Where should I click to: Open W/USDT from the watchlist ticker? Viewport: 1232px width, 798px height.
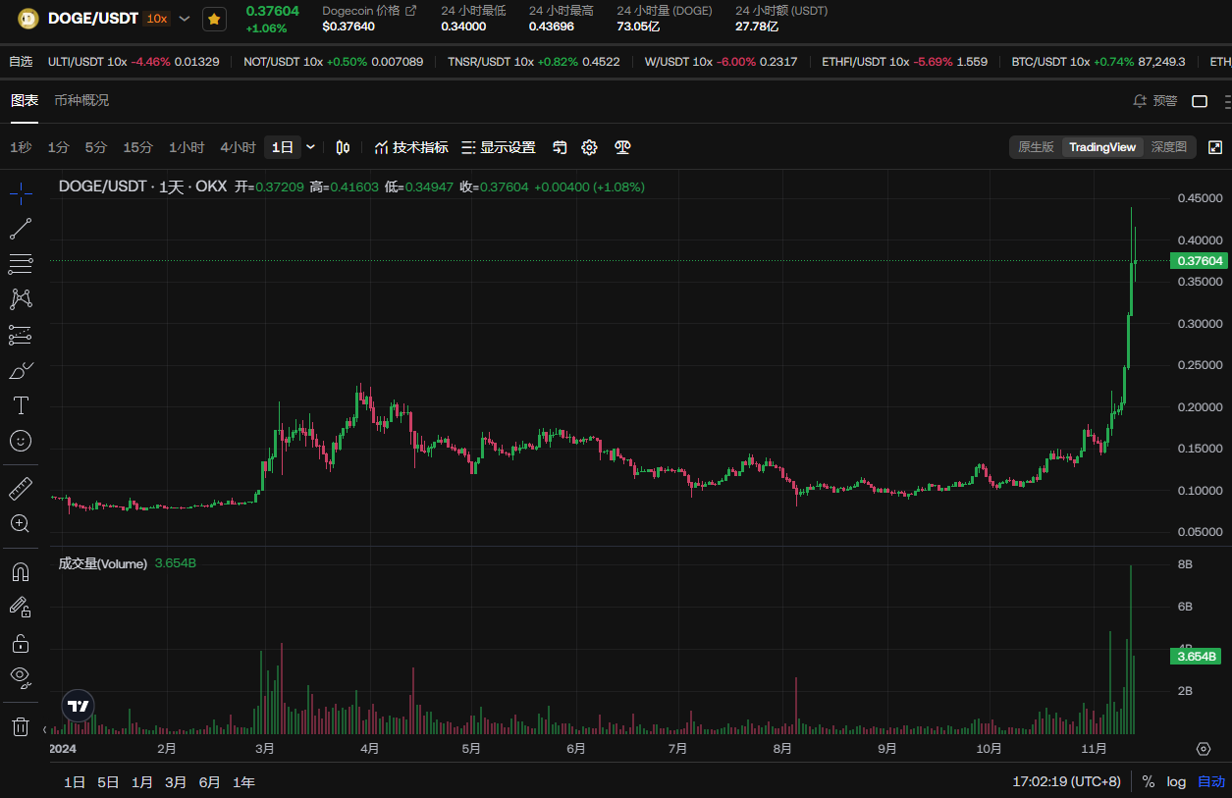coord(722,61)
